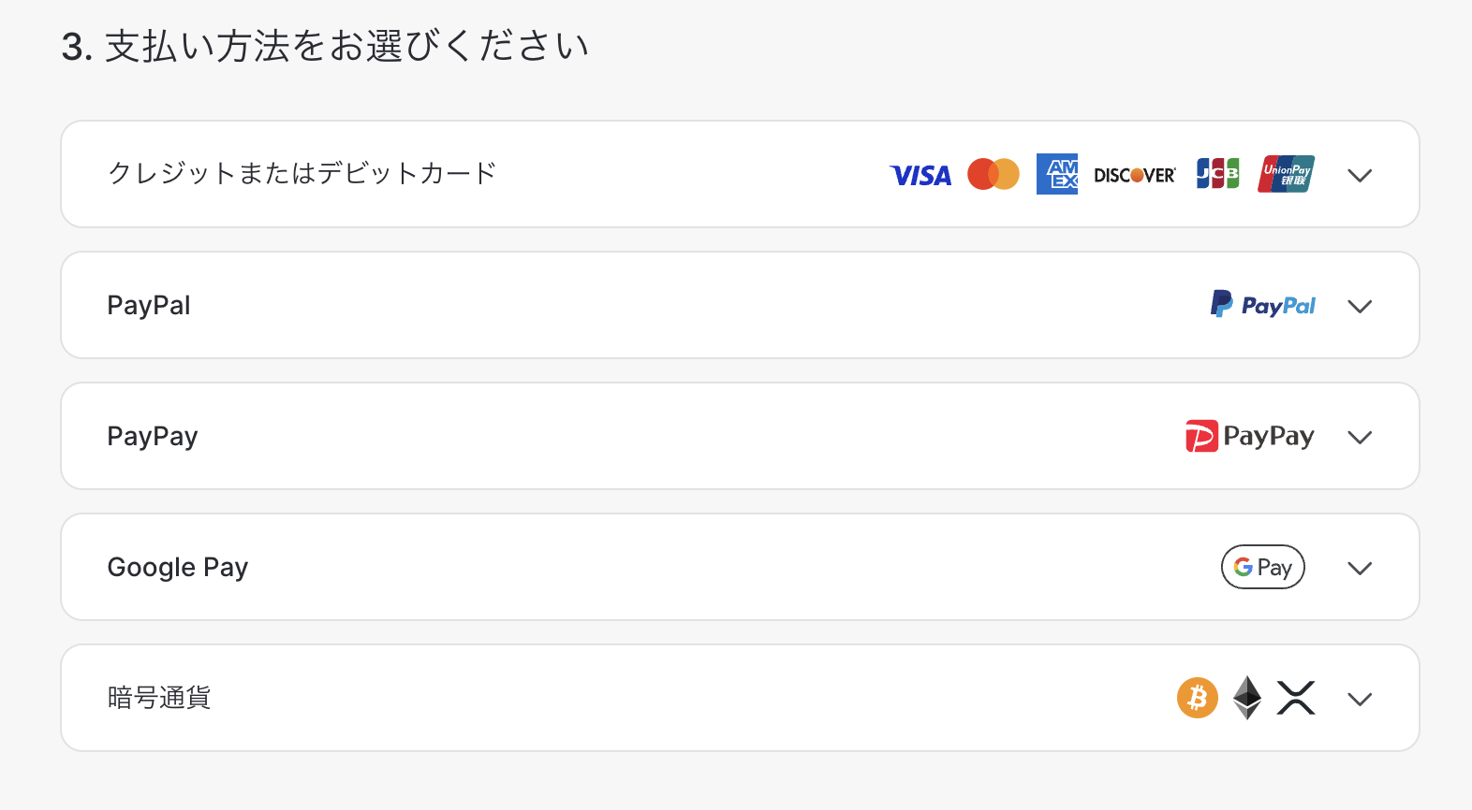1472x810 pixels.
Task: Click the Mastercard logo icon
Action: point(994,174)
